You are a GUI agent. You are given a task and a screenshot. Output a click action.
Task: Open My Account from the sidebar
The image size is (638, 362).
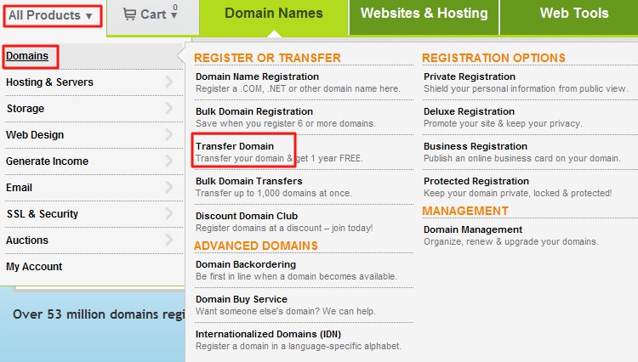(34, 267)
